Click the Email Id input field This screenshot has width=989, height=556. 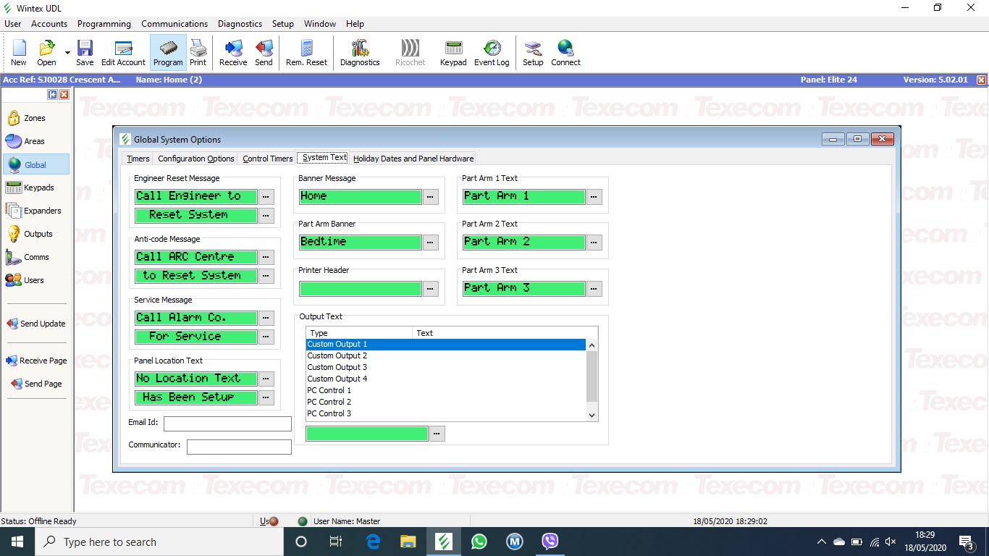coord(227,424)
